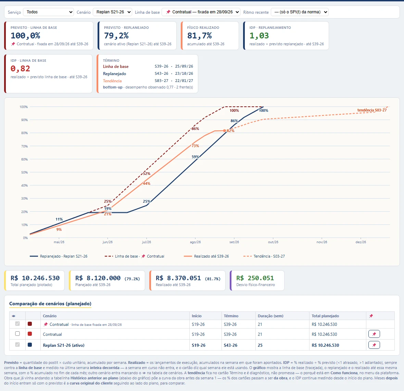Click the Comparação de cenários (planejado) heading
404x391 pixels.
point(50,304)
